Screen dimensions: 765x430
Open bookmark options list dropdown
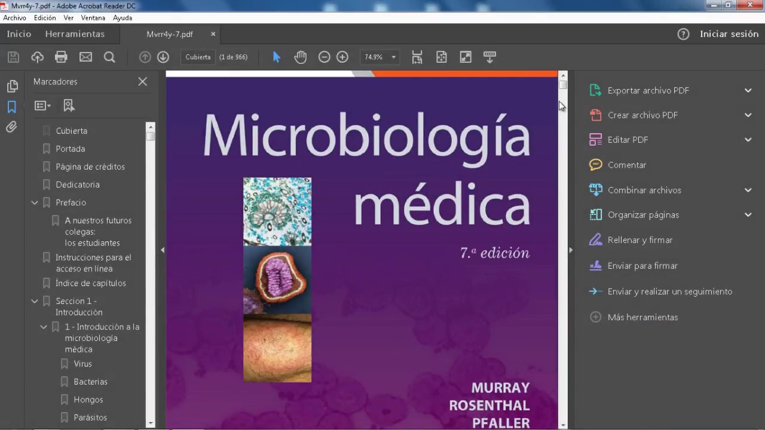42,106
